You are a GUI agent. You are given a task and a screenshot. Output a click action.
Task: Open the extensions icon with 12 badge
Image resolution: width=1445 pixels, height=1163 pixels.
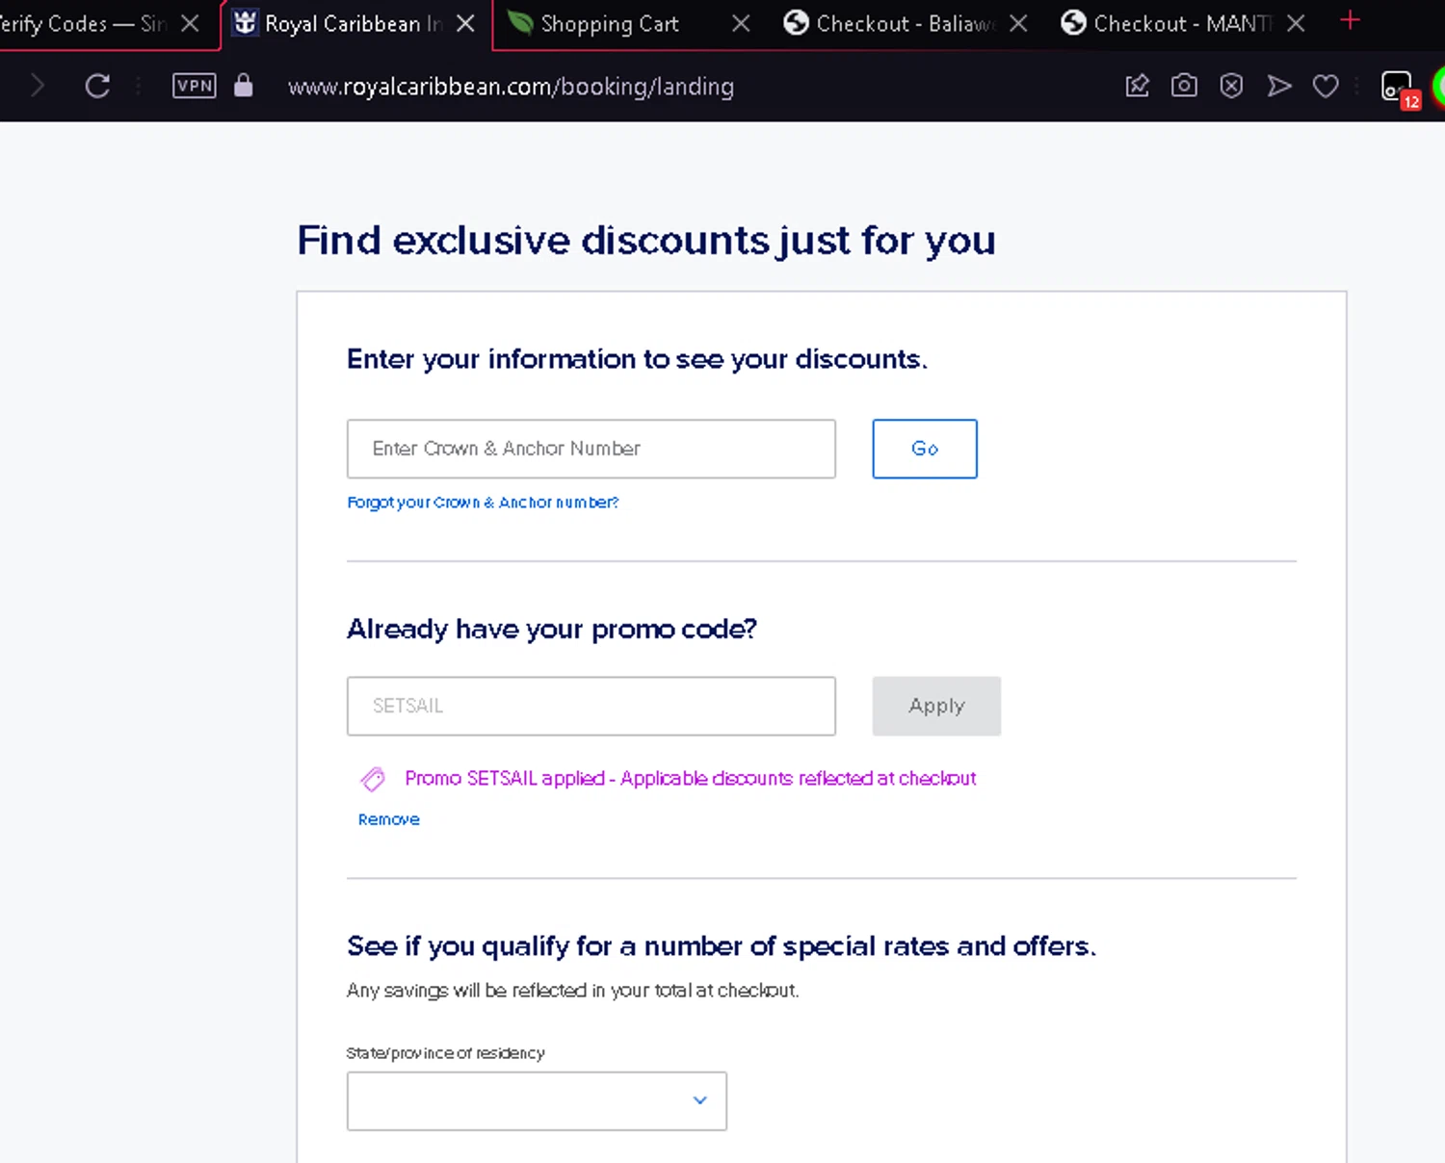[x=1396, y=87]
